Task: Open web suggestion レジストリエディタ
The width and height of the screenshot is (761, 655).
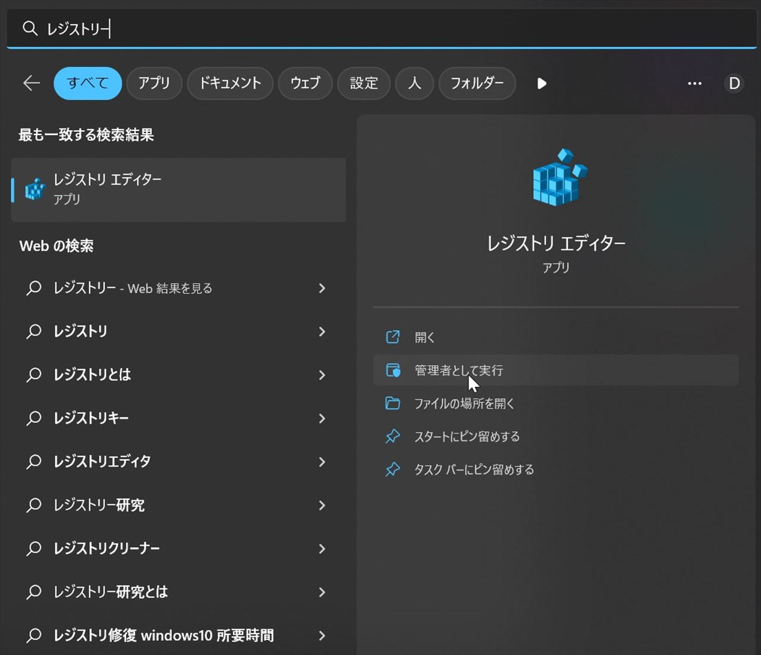Action: [x=178, y=462]
